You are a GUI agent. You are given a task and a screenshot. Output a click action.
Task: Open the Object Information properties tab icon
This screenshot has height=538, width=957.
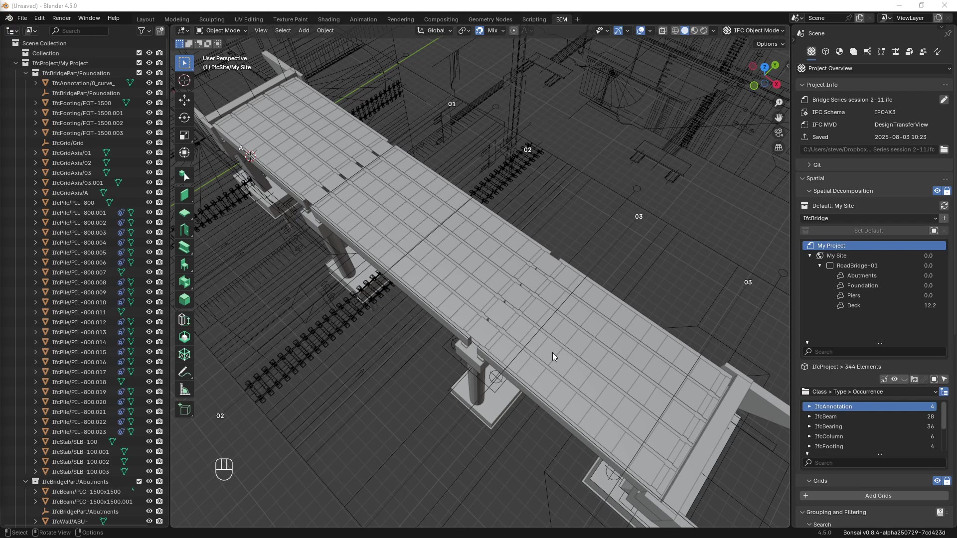pyautogui.click(x=825, y=51)
